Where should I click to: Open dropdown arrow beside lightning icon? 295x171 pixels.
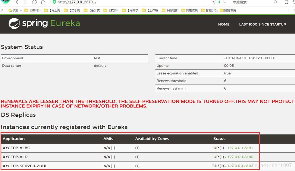pos(225,2)
